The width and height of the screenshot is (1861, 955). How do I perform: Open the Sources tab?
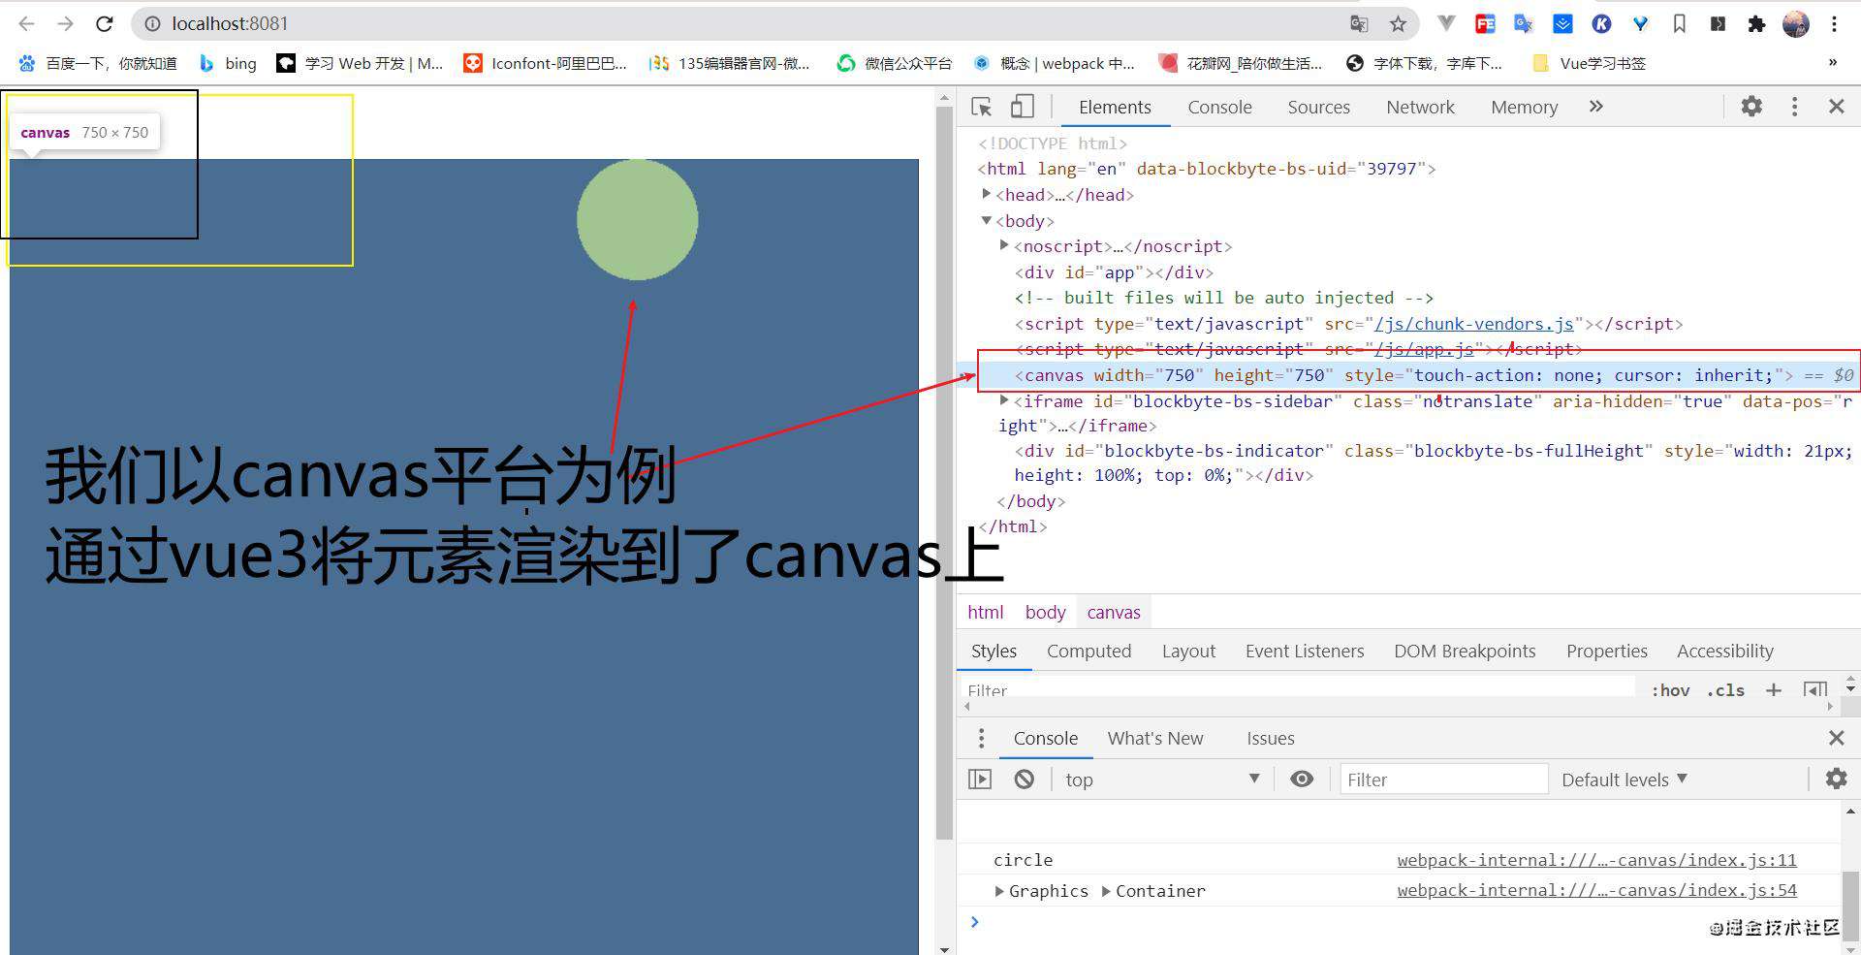coord(1318,107)
